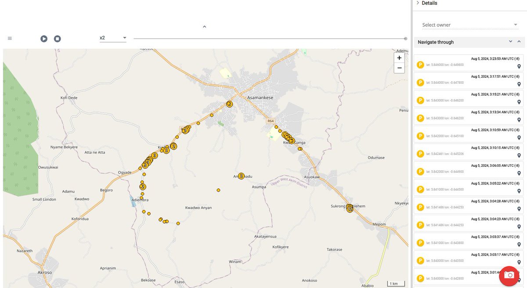Image resolution: width=527 pixels, height=288 pixels.
Task: Click pin icon of 3:15:21 AM entry
Action: tap(519, 102)
